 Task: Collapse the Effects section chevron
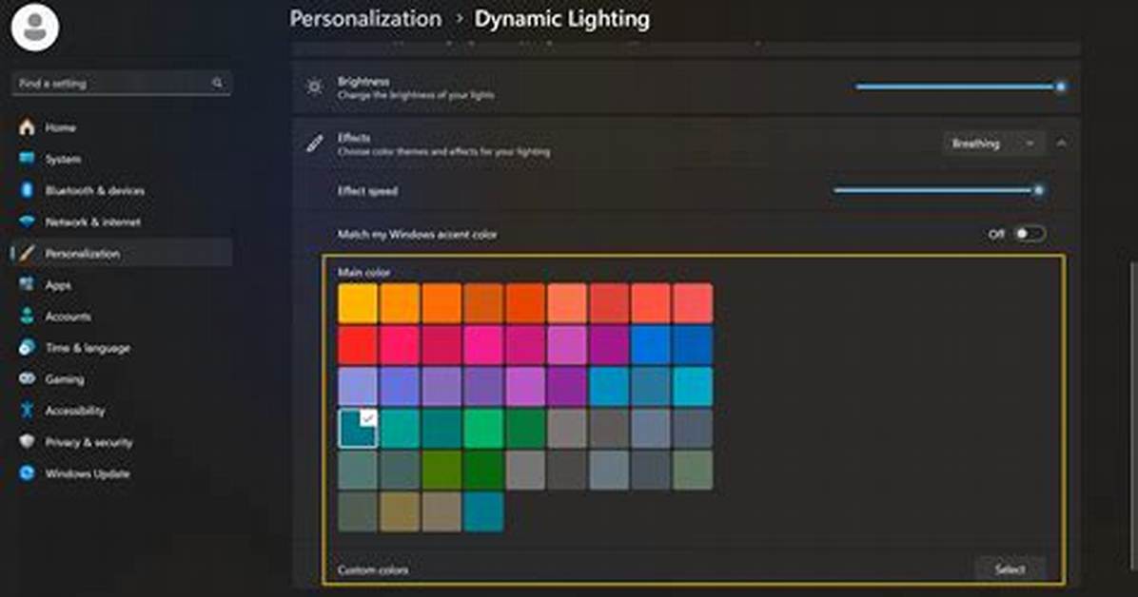click(1061, 144)
